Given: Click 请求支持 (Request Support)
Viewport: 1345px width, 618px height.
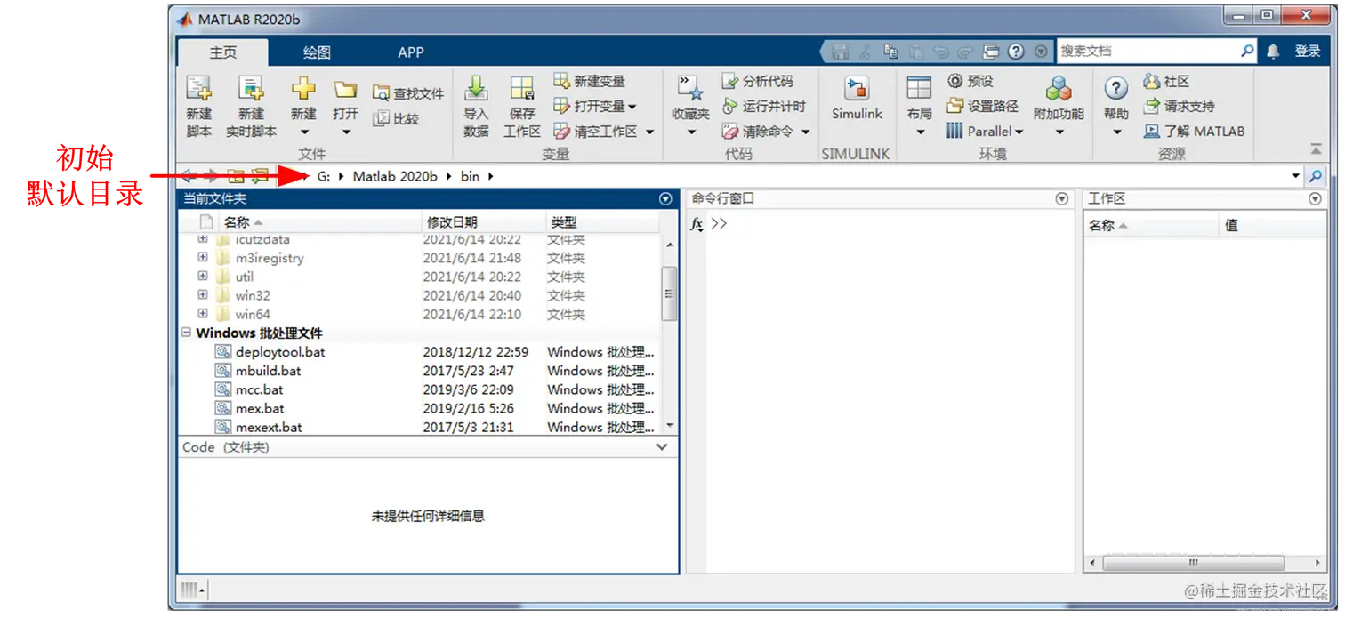Looking at the screenshot, I should (x=1179, y=106).
